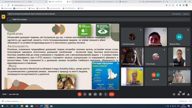192x108 pixels.
Task: Show hidden system tray icons
Action: coord(166,106)
